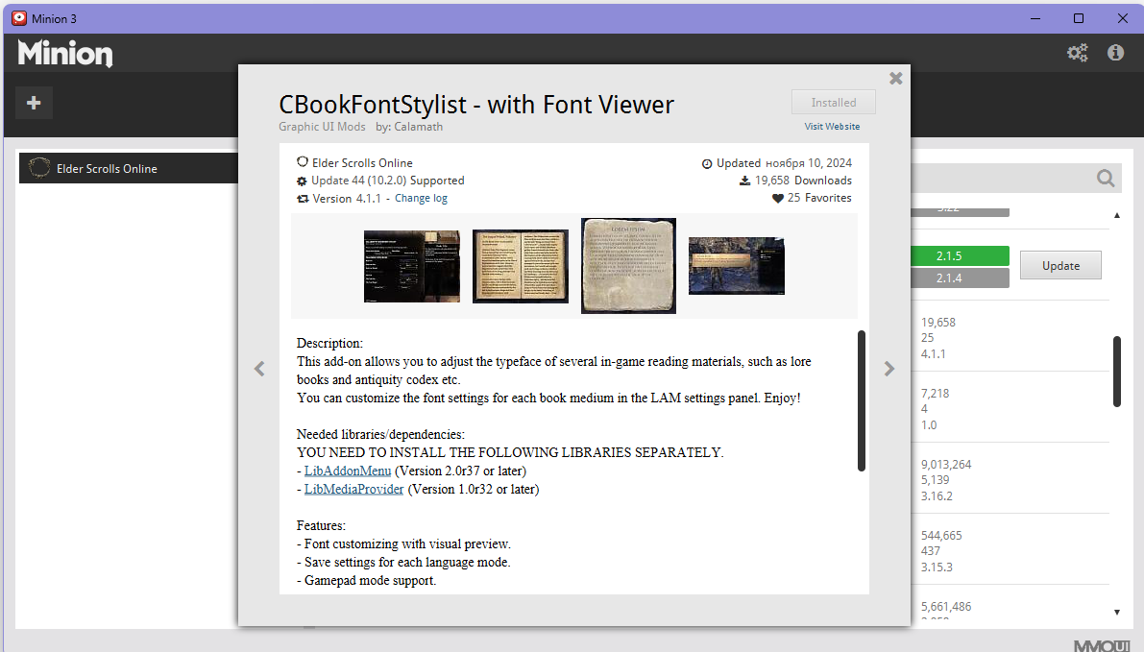Open the LibAddonMenu link
Image resolution: width=1144 pixels, height=652 pixels.
pos(348,471)
